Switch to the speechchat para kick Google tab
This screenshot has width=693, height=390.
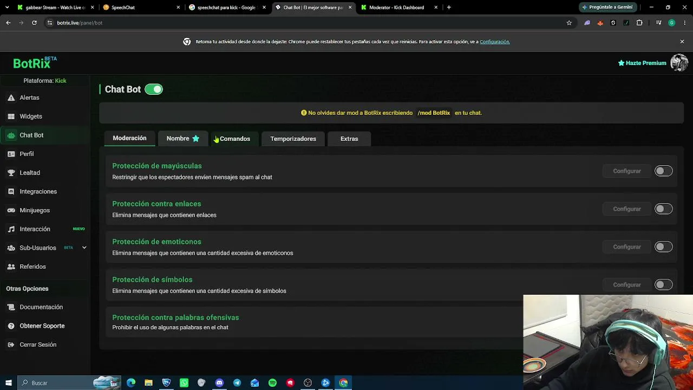(227, 8)
